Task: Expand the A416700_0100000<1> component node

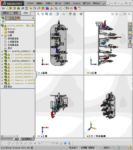Action: tap(2, 52)
